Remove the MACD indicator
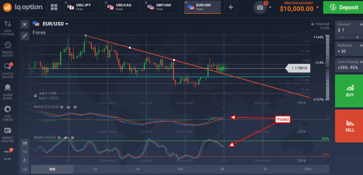363x175 pixels. pos(75,107)
